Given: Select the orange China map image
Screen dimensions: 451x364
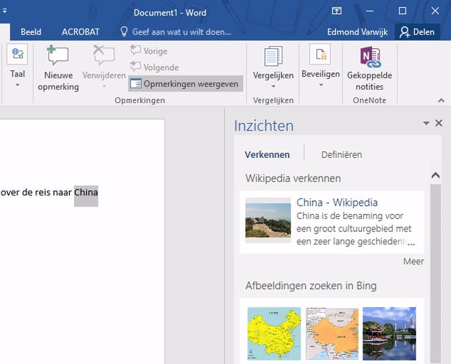Looking at the screenshot, I should pos(332,333).
